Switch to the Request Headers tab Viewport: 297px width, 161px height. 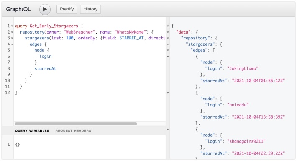pos(73,131)
